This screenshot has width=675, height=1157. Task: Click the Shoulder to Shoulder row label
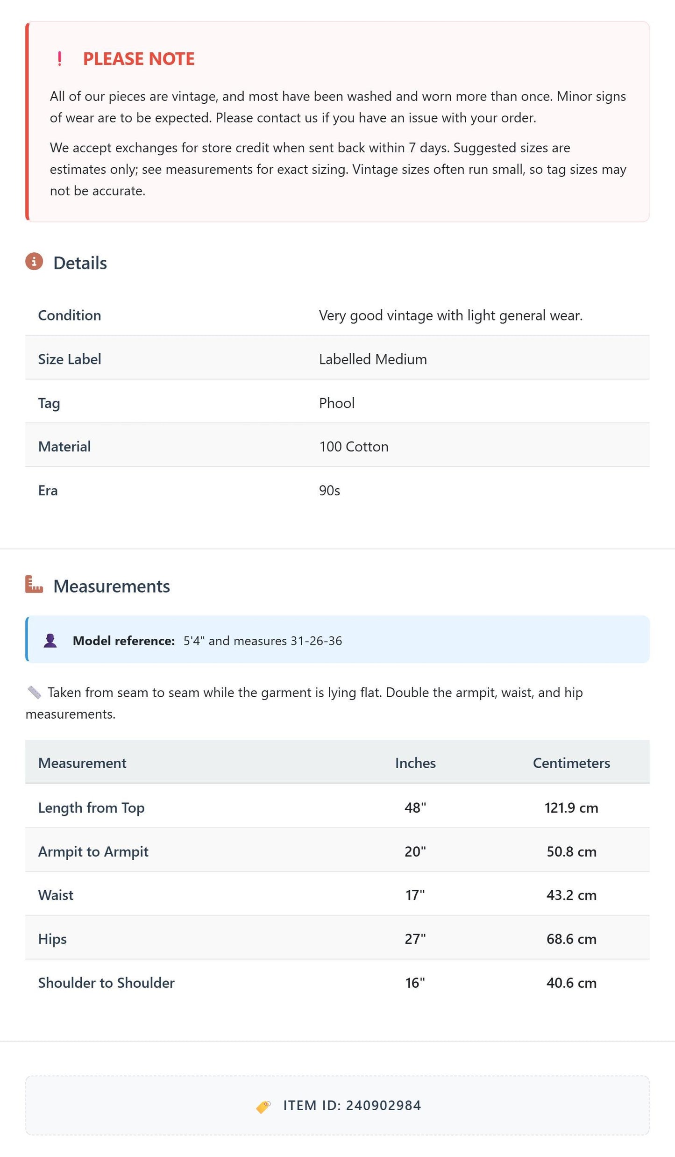106,983
